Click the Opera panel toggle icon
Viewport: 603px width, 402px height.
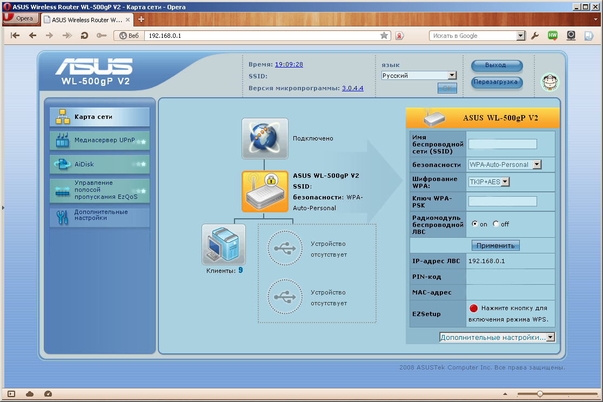tap(11, 393)
